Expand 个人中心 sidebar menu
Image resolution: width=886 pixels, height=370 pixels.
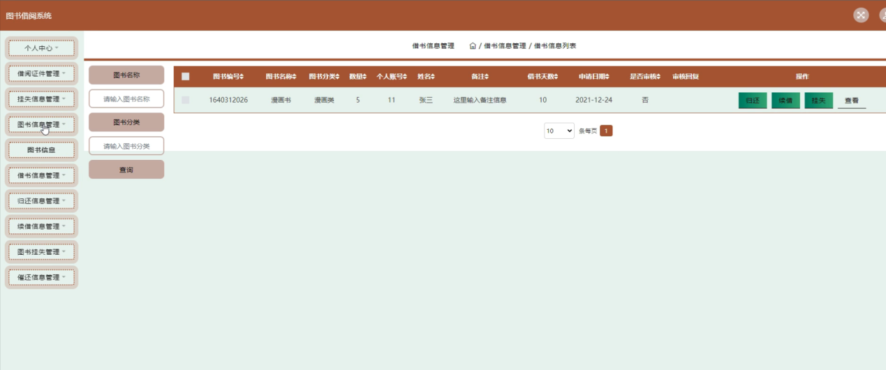41,49
